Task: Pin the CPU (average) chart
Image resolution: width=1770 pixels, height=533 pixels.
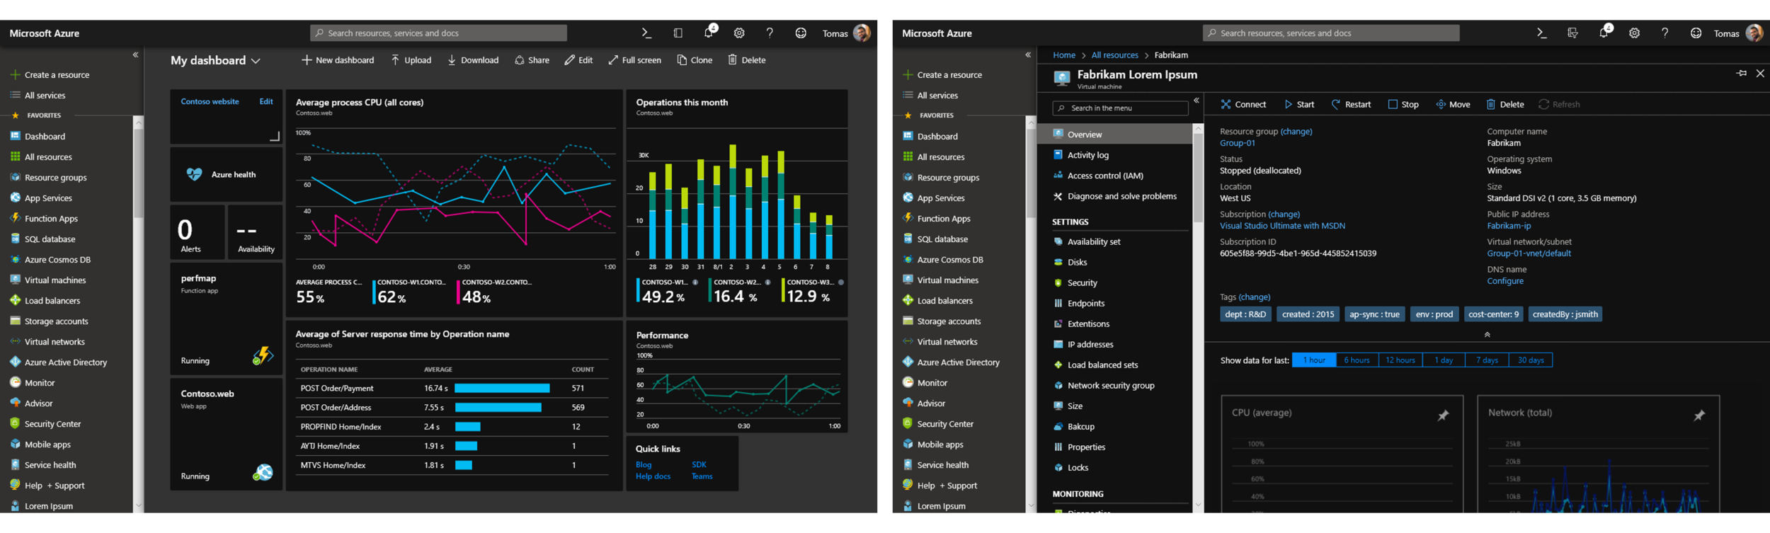Action: (1443, 415)
